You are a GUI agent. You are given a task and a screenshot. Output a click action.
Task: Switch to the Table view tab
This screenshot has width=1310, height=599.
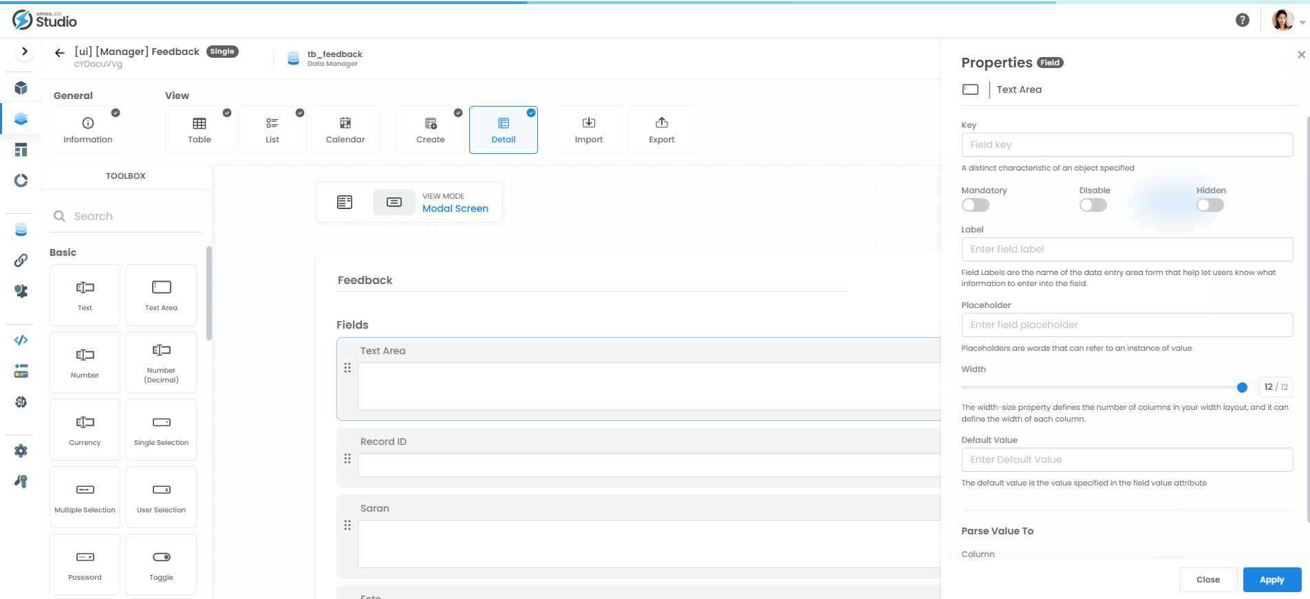coord(200,130)
